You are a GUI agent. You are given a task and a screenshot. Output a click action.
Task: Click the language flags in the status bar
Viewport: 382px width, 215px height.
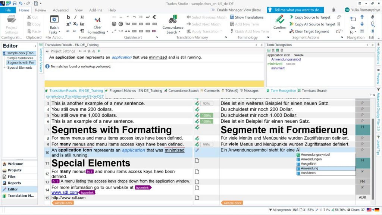[373, 210]
